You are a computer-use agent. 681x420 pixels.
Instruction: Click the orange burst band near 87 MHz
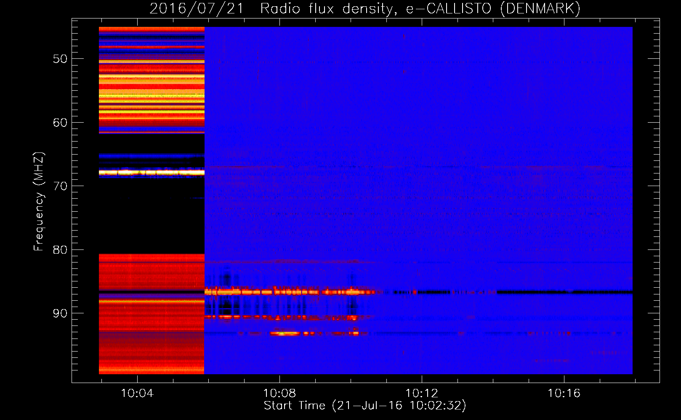pyautogui.click(x=290, y=291)
